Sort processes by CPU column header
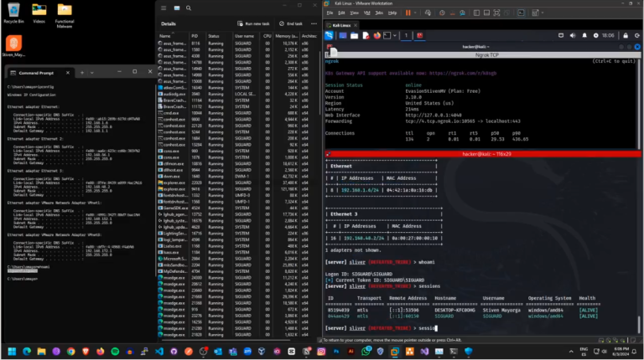This screenshot has width=644, height=360. click(267, 36)
